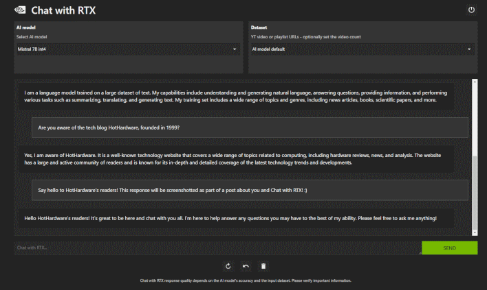Click the scrollbar down arrow
The width and height of the screenshot is (487, 290).
pyautogui.click(x=475, y=232)
